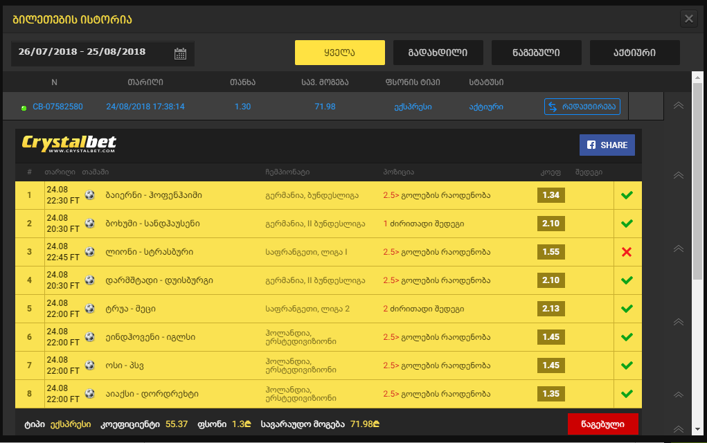Click the 1.34 odds for ბაიერნი - ჰოფენჰაიმი

click(x=551, y=195)
